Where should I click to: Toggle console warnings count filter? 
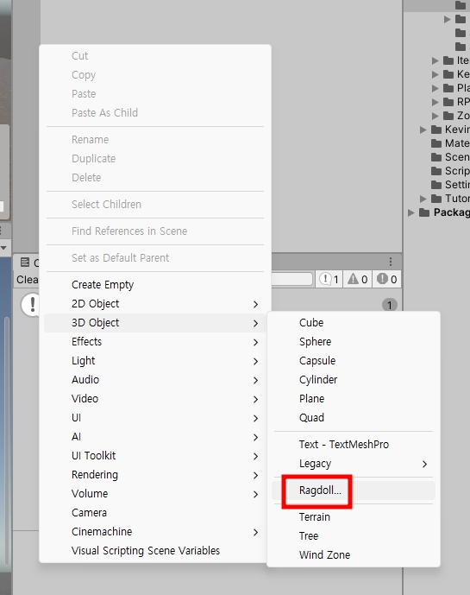pos(357,279)
